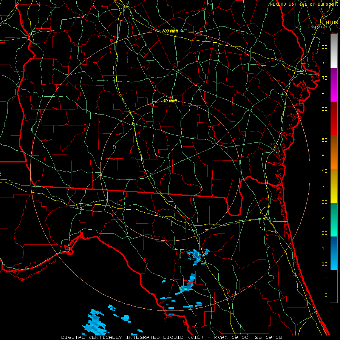Click the legend value "65"

[325, 93]
